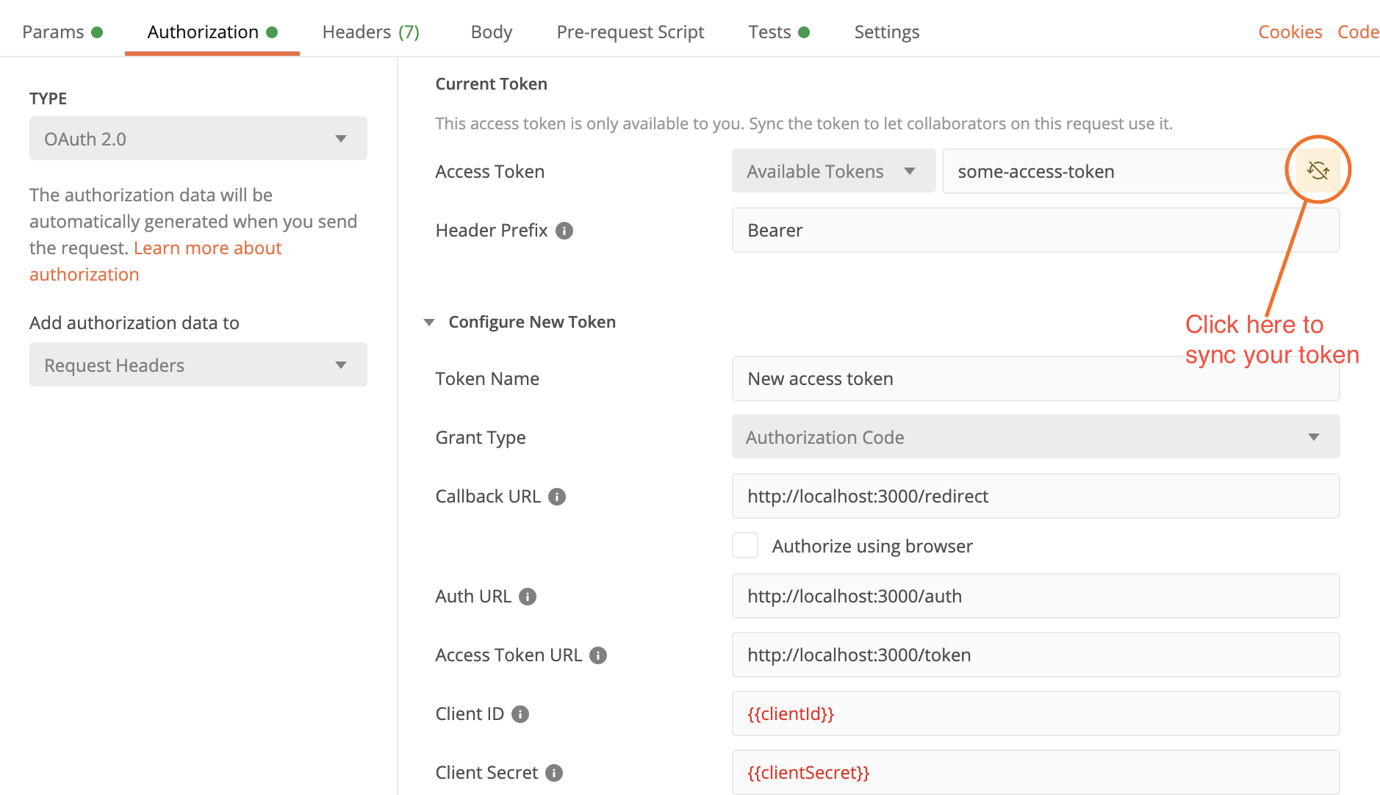Open the Request Headers dropdown
The height and width of the screenshot is (795, 1380).
coord(198,364)
